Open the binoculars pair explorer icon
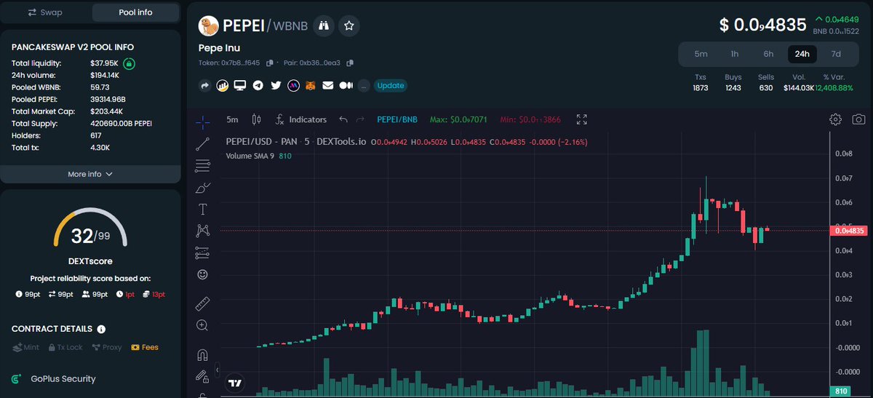873x398 pixels. click(x=324, y=26)
